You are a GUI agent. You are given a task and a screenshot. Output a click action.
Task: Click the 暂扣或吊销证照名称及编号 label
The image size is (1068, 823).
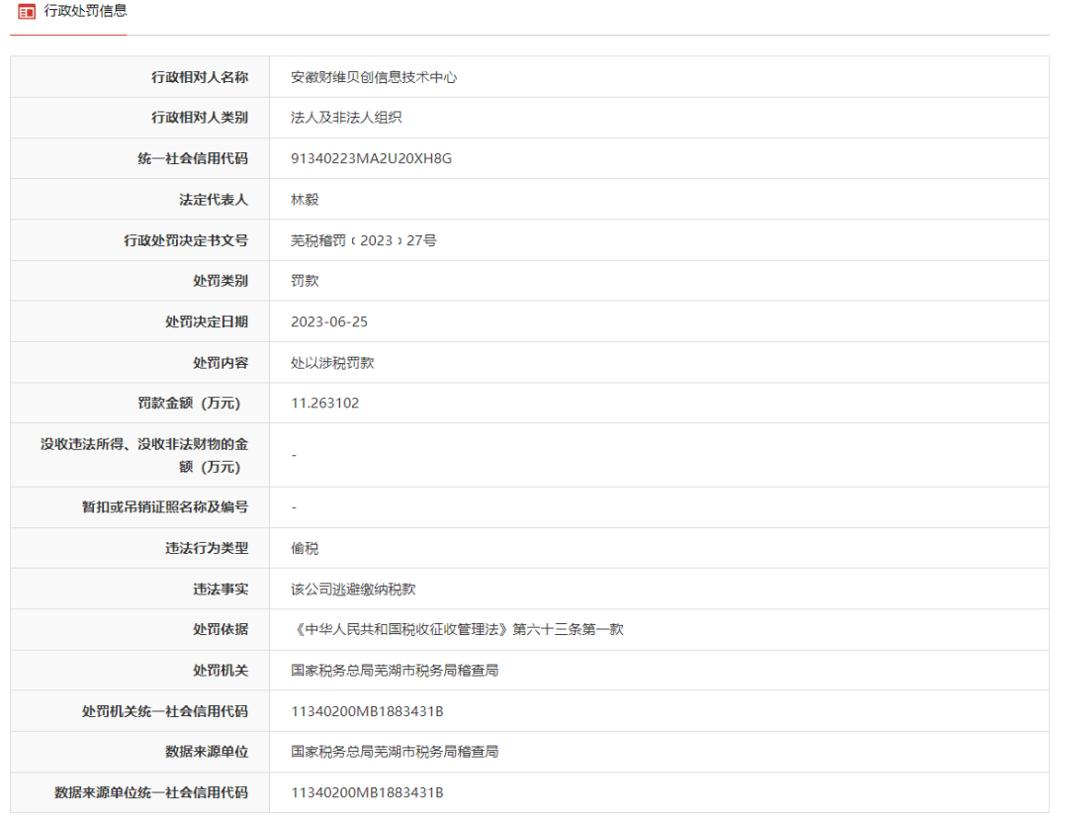point(165,506)
